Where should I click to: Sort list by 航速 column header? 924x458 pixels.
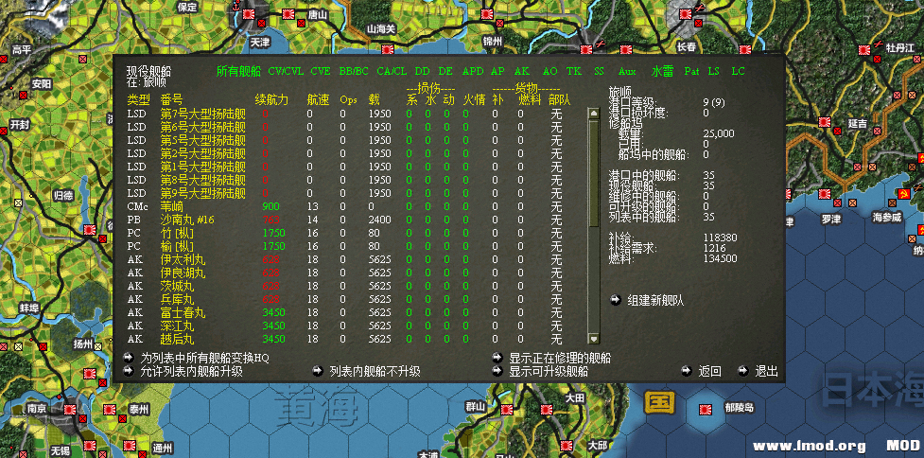coord(318,99)
